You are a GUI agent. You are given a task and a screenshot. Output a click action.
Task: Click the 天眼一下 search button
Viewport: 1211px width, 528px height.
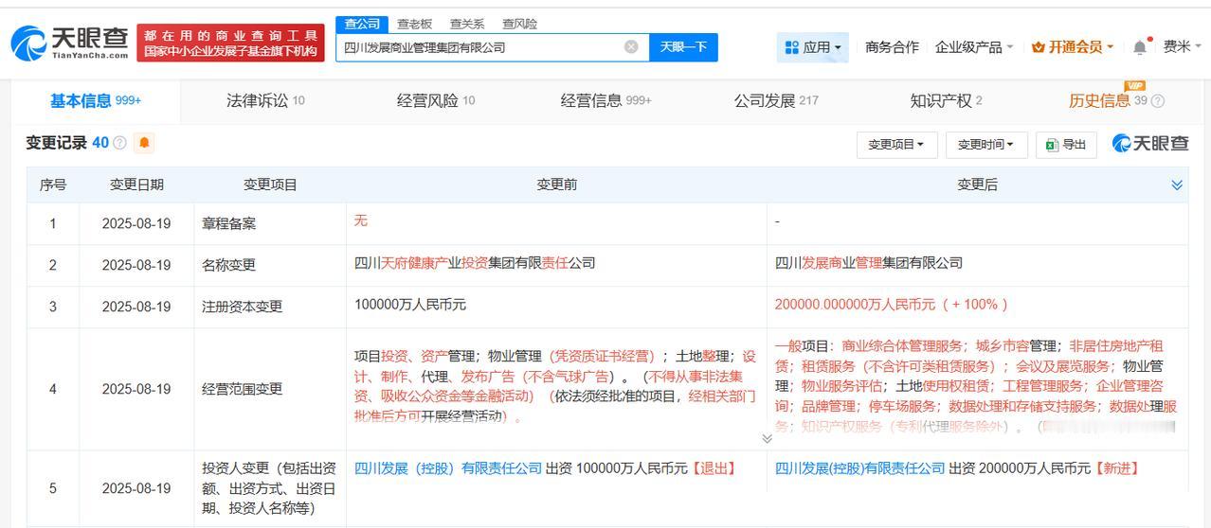(683, 46)
